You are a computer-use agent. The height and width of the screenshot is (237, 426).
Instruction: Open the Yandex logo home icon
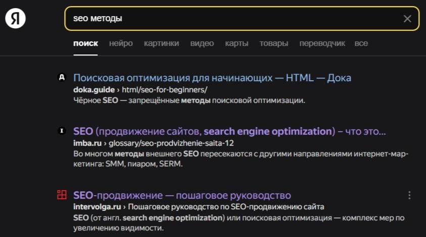(x=15, y=19)
